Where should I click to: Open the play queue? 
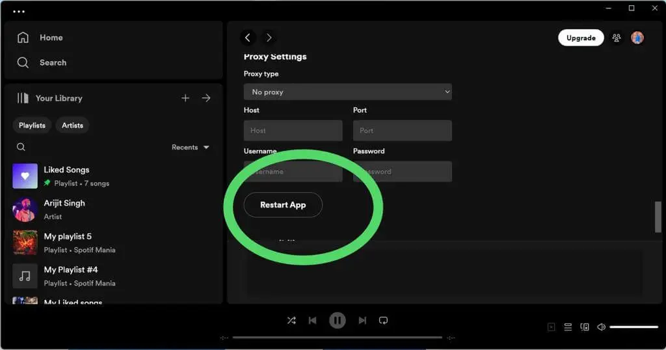[x=568, y=327]
